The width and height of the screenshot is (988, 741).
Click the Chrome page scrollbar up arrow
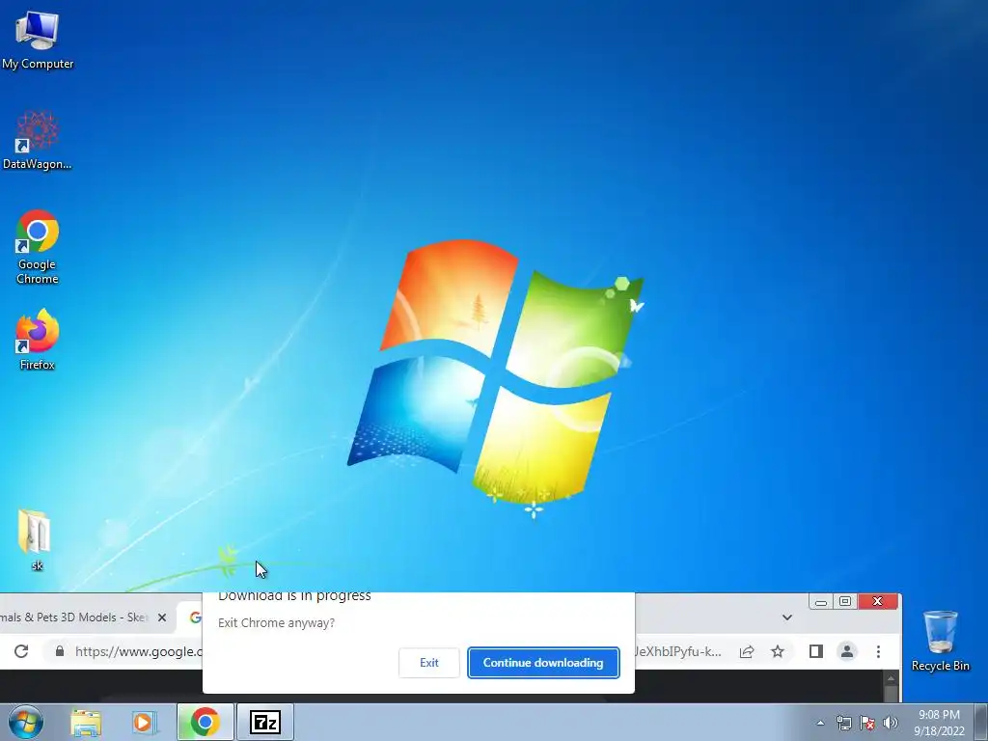(x=891, y=678)
